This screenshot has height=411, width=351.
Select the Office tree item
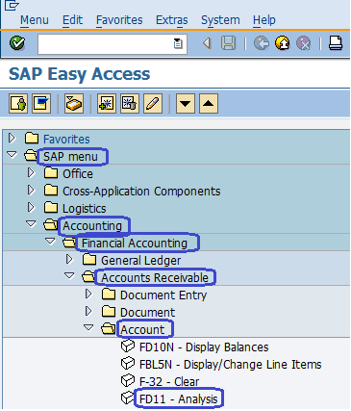point(78,174)
